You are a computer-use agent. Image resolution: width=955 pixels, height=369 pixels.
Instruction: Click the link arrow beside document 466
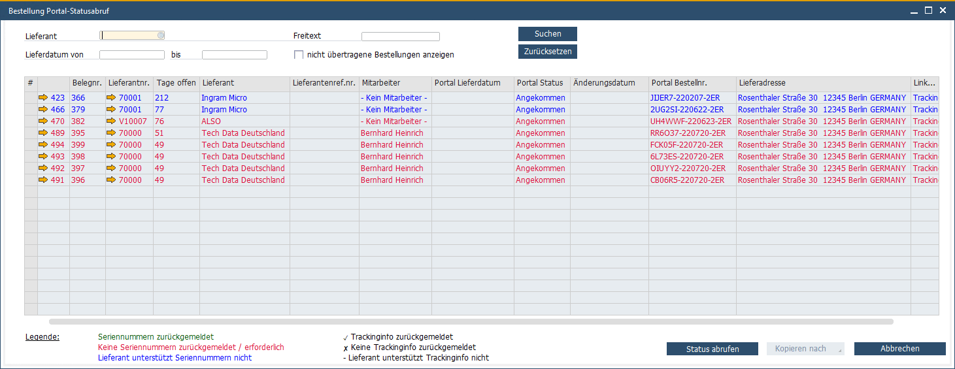click(43, 110)
